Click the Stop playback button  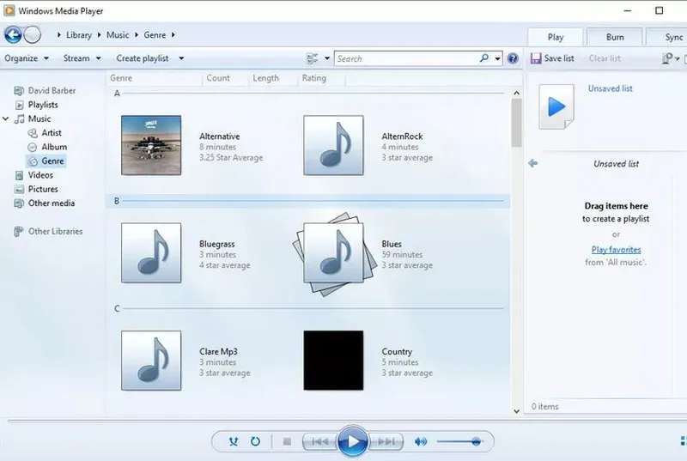pyautogui.click(x=287, y=442)
